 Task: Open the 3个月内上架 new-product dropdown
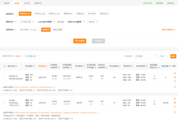[27, 22]
